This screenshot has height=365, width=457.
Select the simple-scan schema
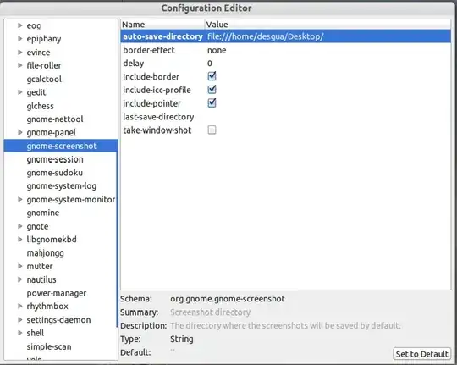point(49,346)
